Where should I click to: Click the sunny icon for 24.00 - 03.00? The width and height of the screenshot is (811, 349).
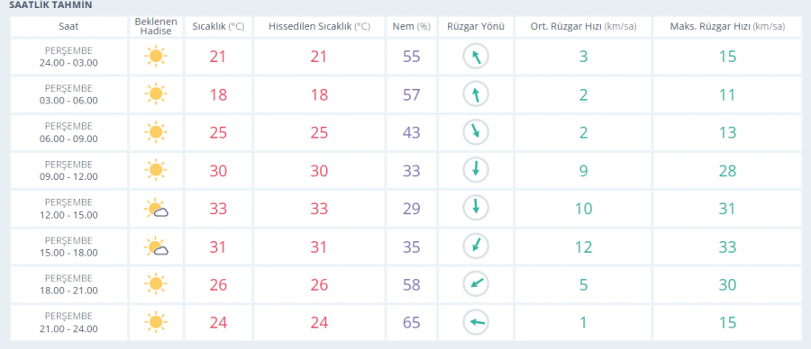[156, 57]
